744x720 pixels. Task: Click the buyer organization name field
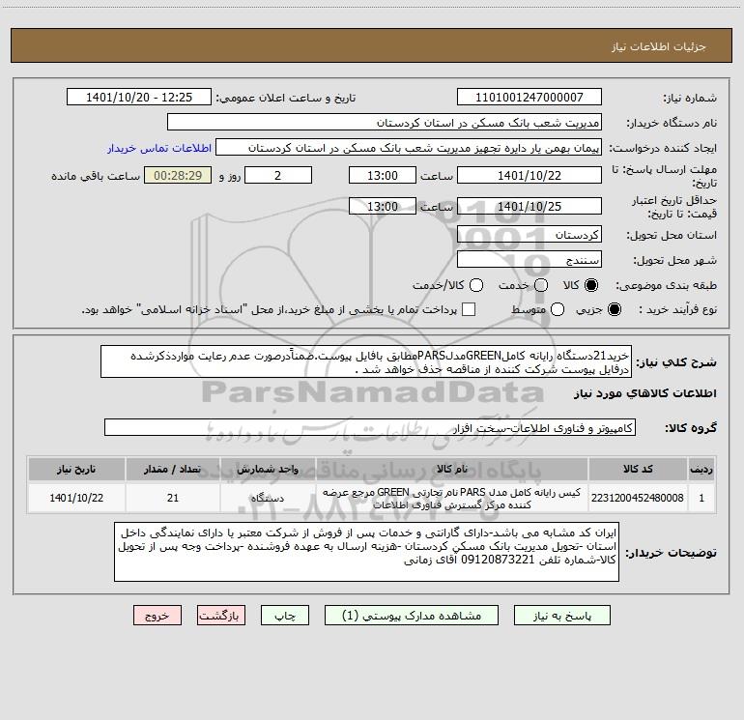385,122
